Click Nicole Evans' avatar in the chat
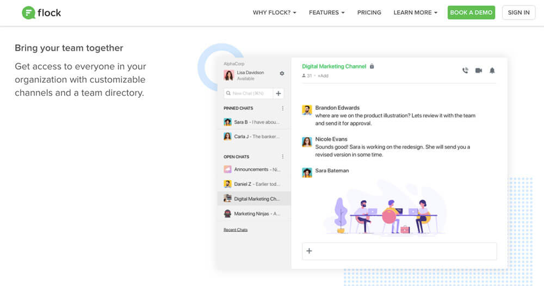This screenshot has height=286, width=544. click(x=307, y=141)
